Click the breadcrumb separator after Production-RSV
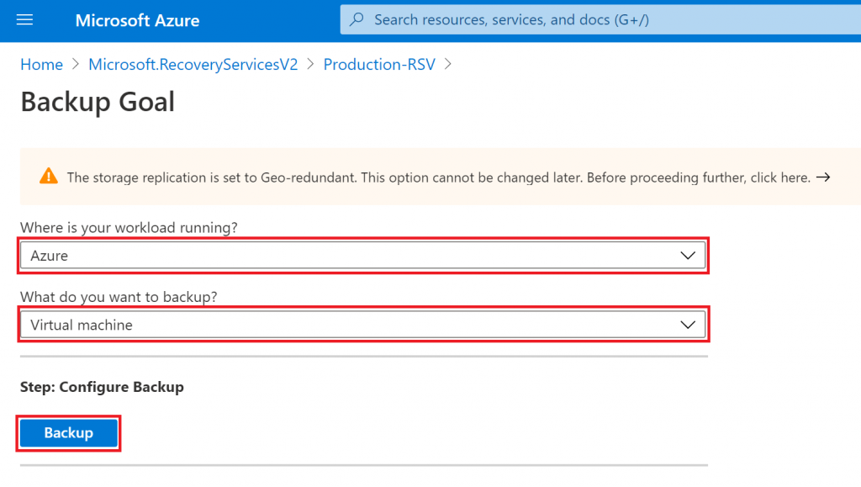This screenshot has width=861, height=487. [447, 64]
